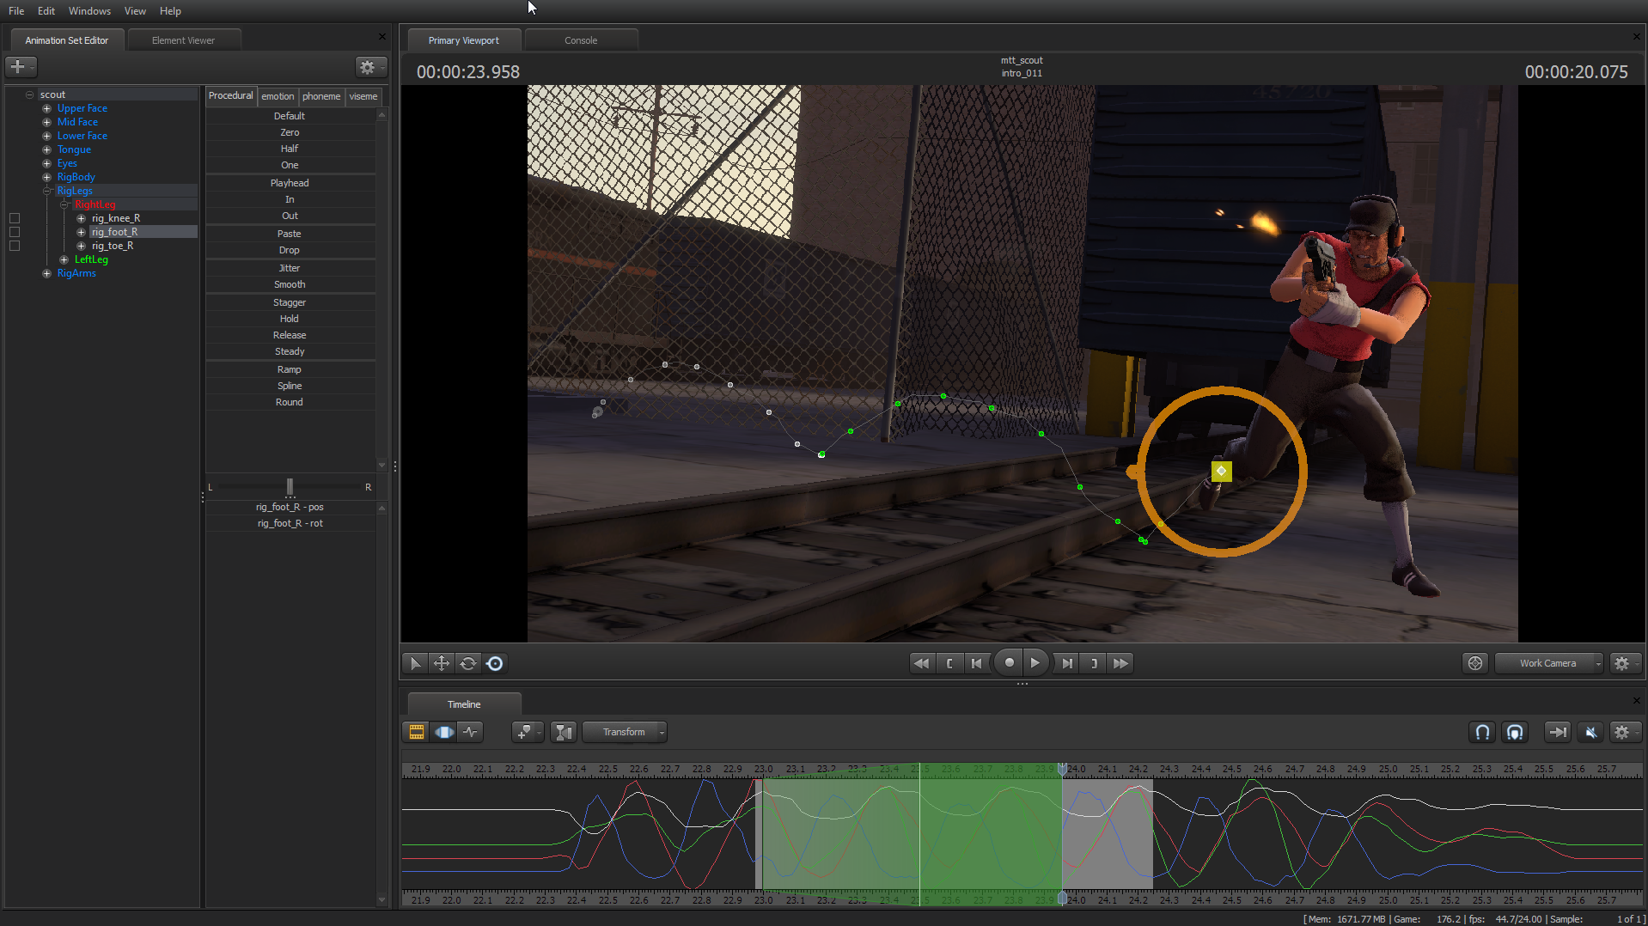The width and height of the screenshot is (1648, 926).
Task: Add a keyframe with the key icon
Action: click(x=523, y=731)
